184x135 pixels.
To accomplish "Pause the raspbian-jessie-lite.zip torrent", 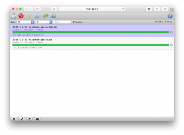I will pos(171,32).
